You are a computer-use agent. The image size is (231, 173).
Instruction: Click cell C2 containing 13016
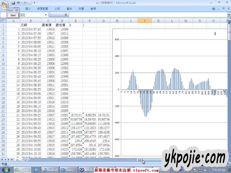(48, 30)
